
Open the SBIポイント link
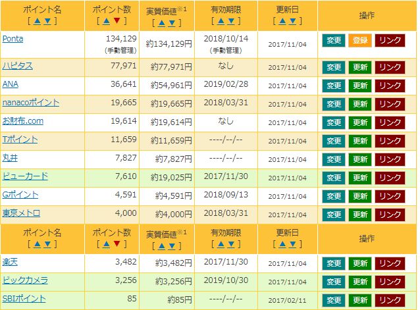click(24, 299)
